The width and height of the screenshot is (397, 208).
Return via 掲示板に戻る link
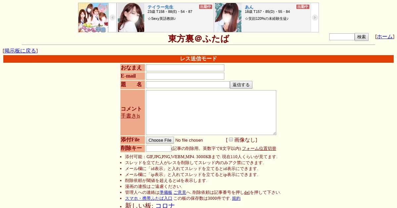click(x=20, y=51)
